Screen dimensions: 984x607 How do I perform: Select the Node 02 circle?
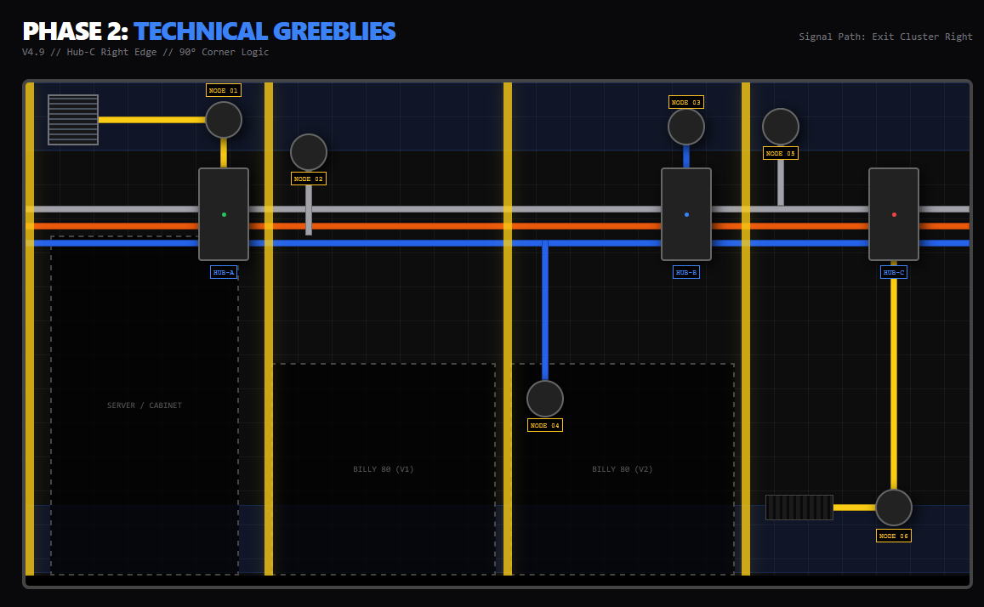coord(309,152)
